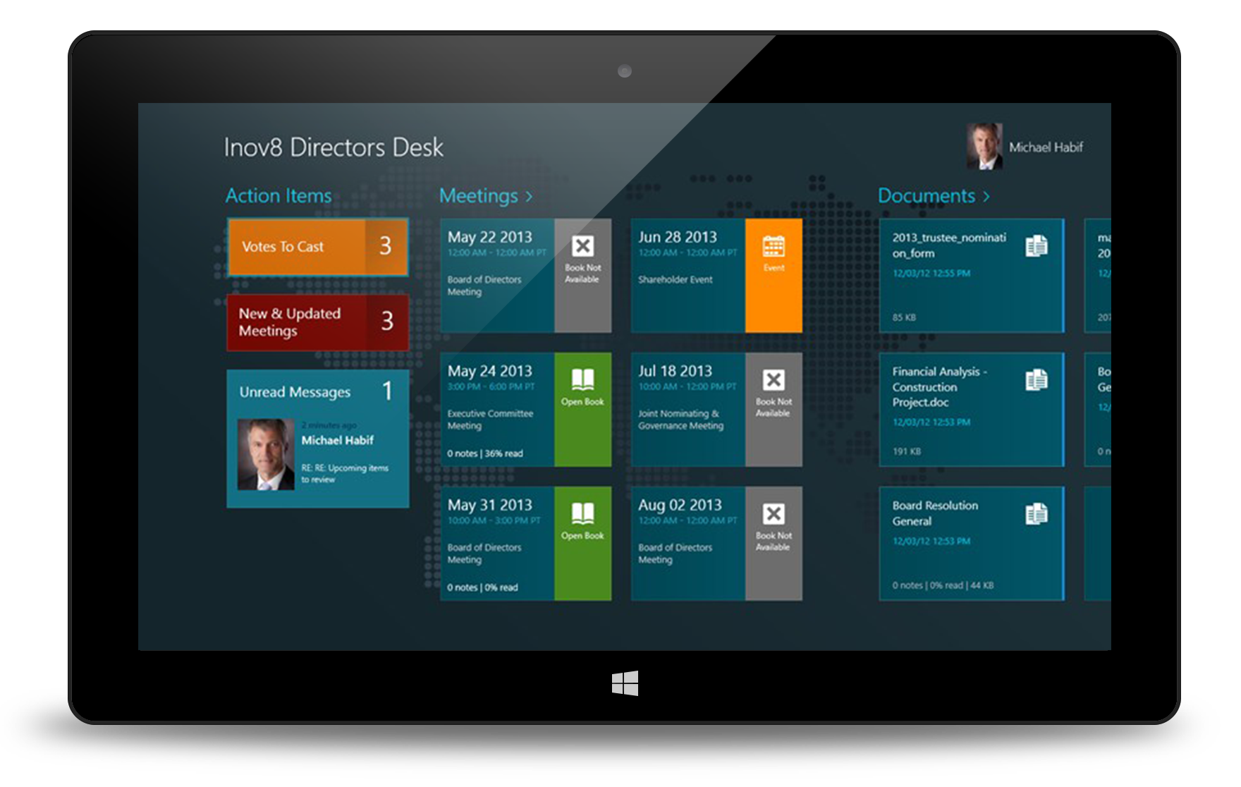Open message subject RE: RE: Upcoming items to review
Viewport: 1241px width, 787px height.
(345, 473)
